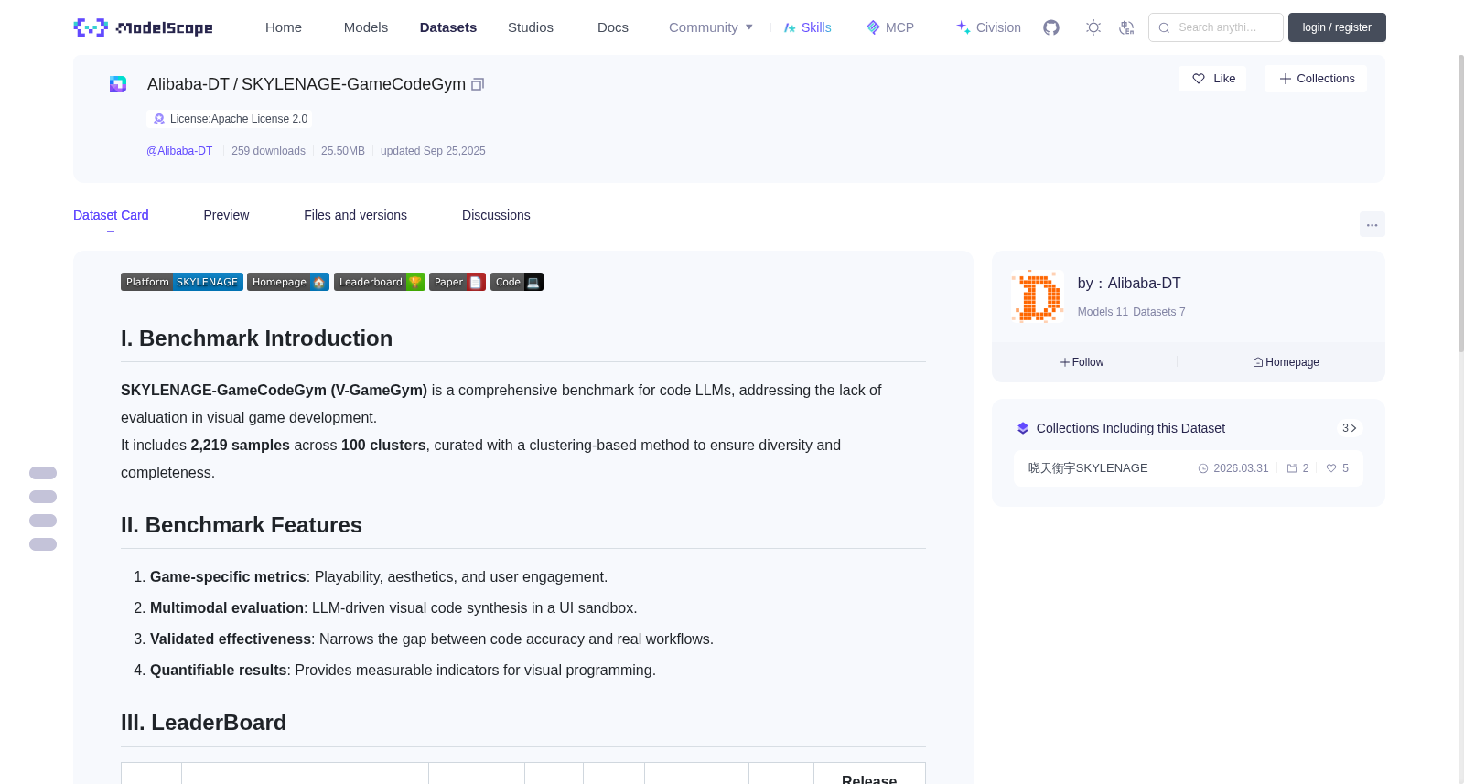Click the house icon beside Homepage
Screen dimensions: 1464x784
[x=1258, y=362]
